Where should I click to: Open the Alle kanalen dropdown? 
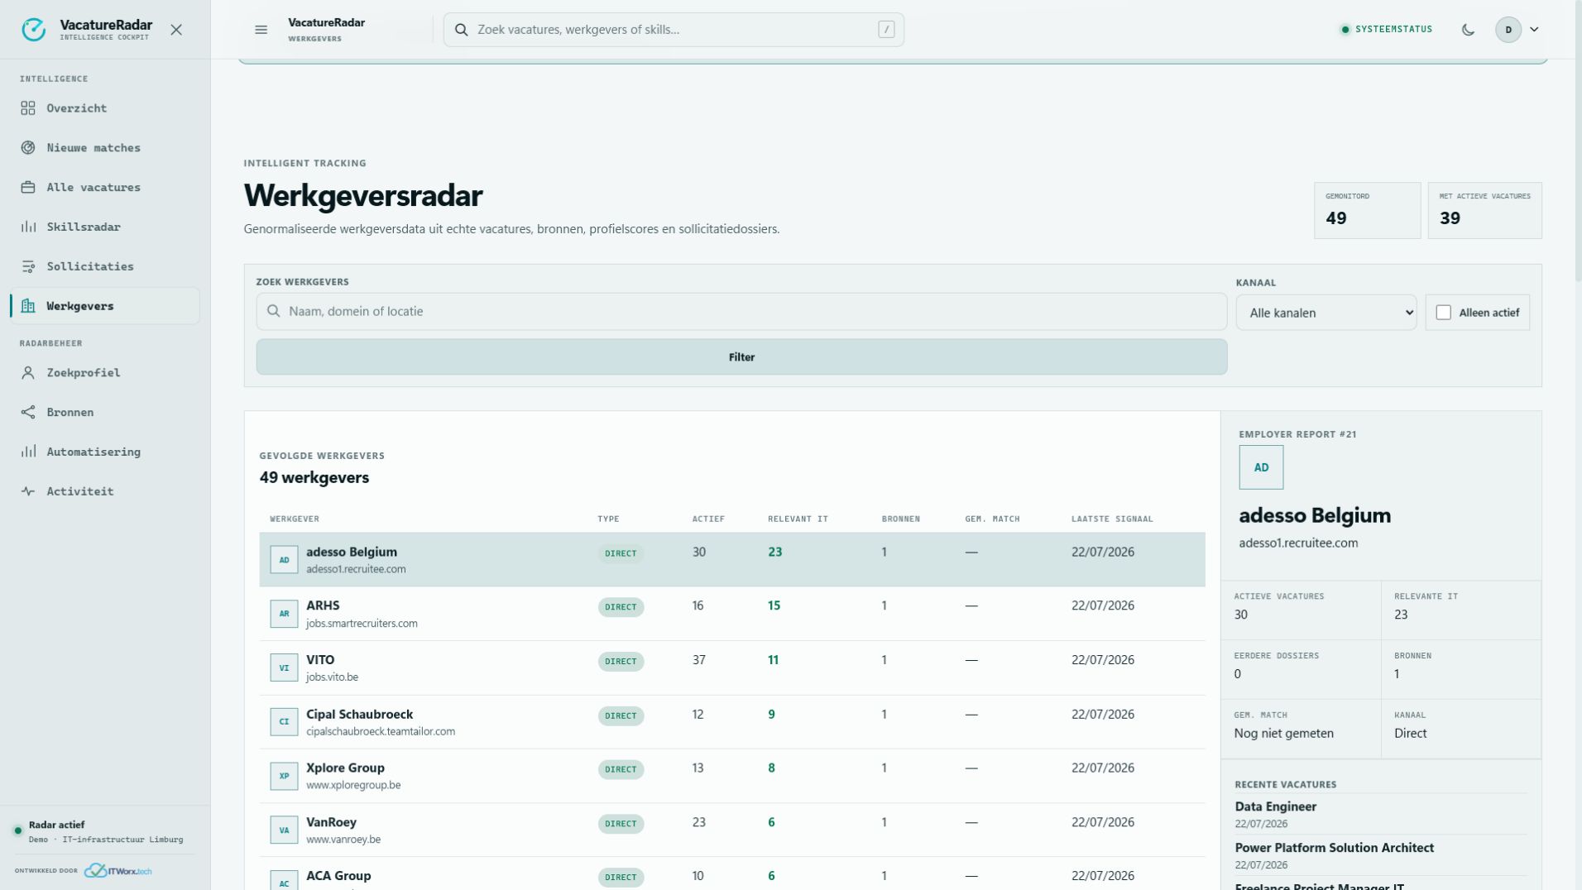point(1326,313)
